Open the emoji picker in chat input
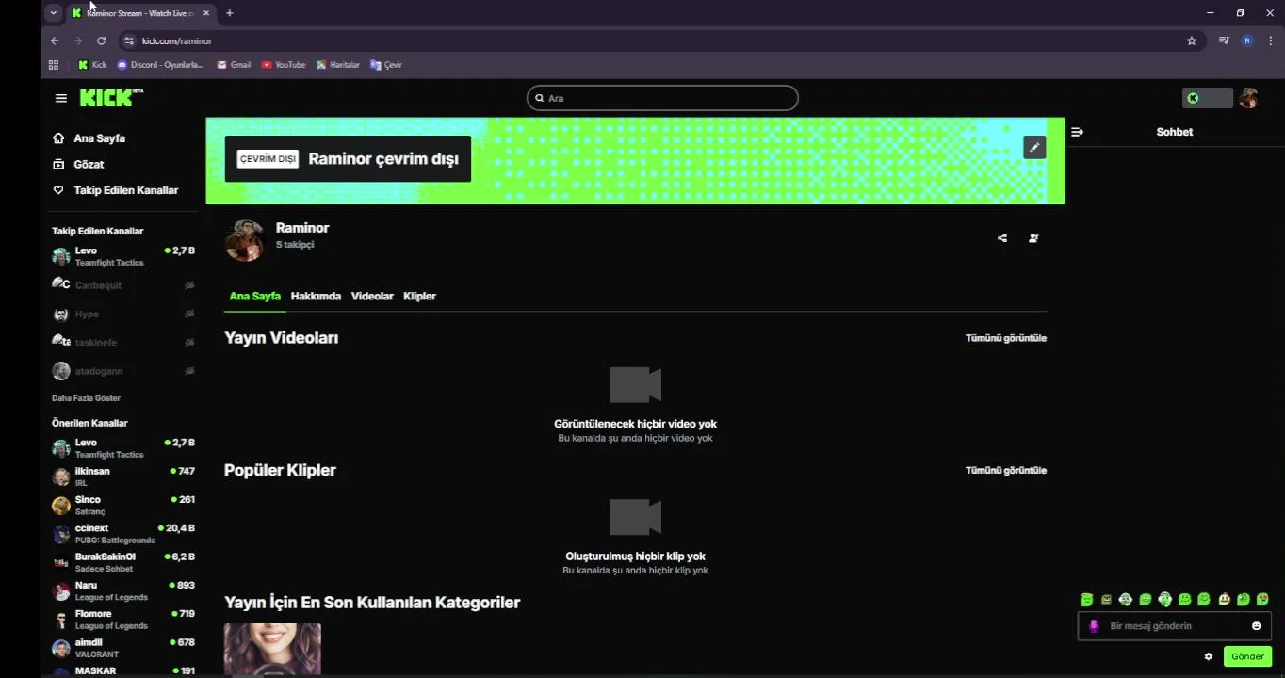Image resolution: width=1285 pixels, height=678 pixels. tap(1256, 626)
